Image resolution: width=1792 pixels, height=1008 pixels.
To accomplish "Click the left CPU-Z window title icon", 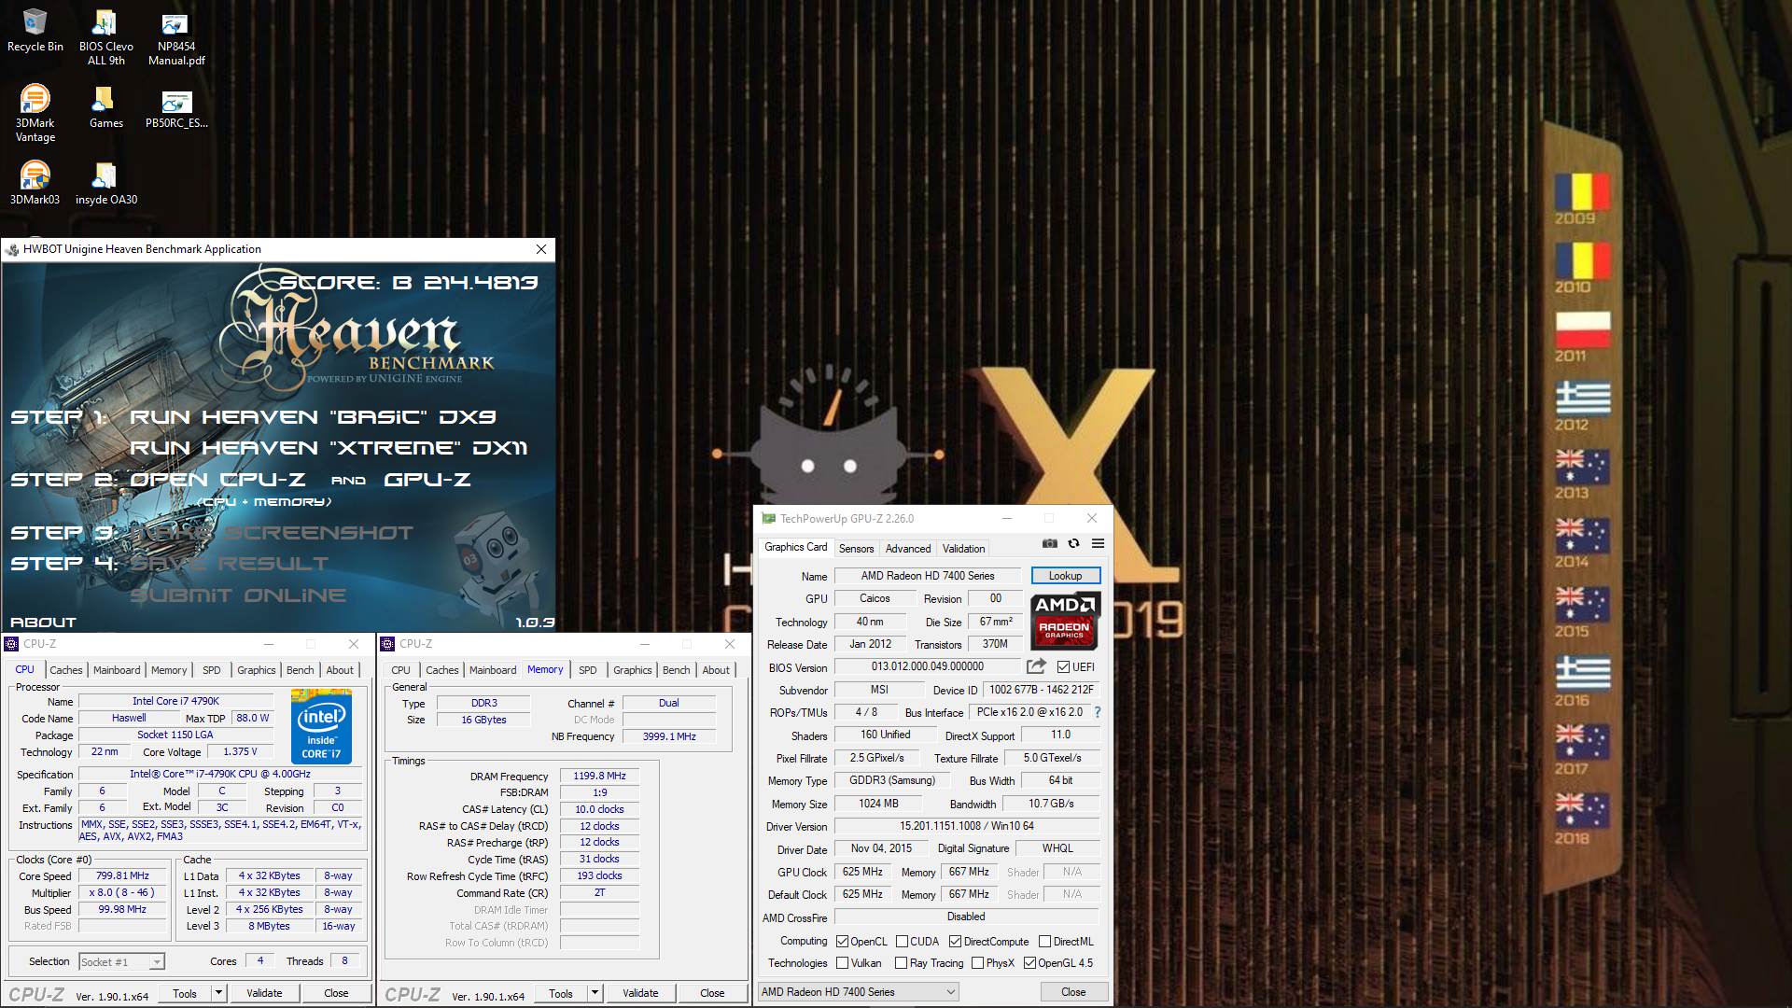I will pyautogui.click(x=11, y=644).
